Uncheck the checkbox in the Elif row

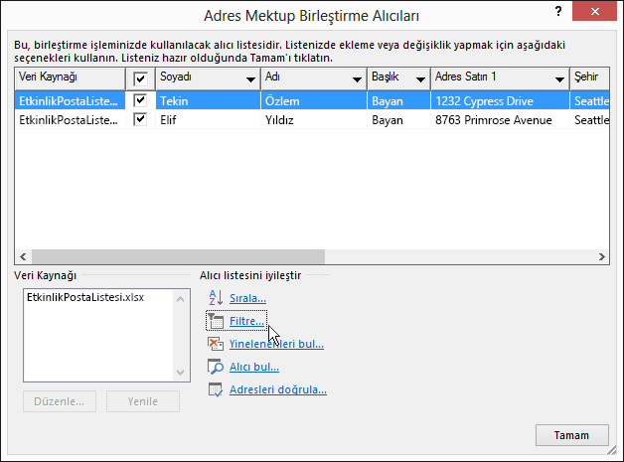[140, 119]
